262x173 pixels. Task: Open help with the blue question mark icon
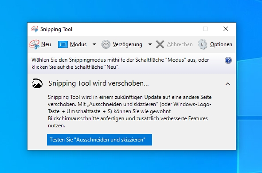pos(228,60)
